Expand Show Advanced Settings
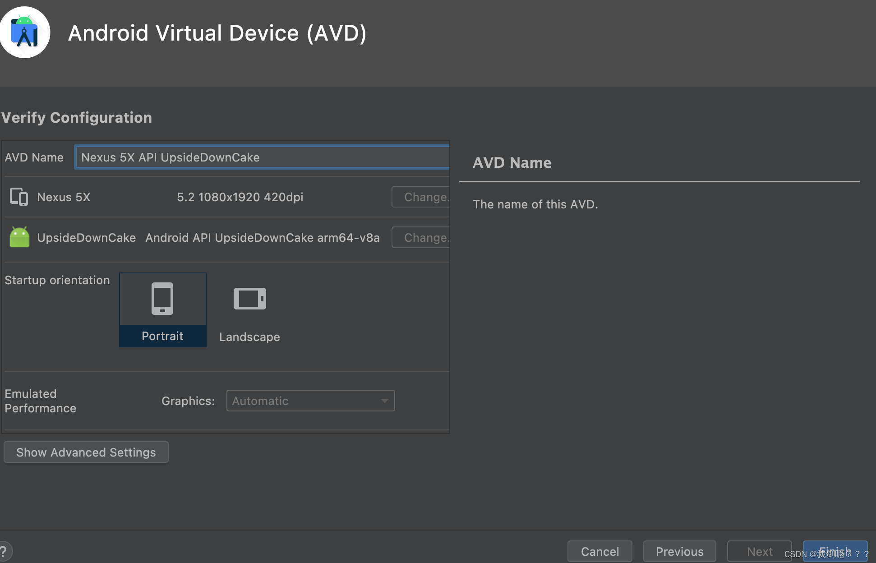Viewport: 876px width, 563px height. click(x=86, y=452)
